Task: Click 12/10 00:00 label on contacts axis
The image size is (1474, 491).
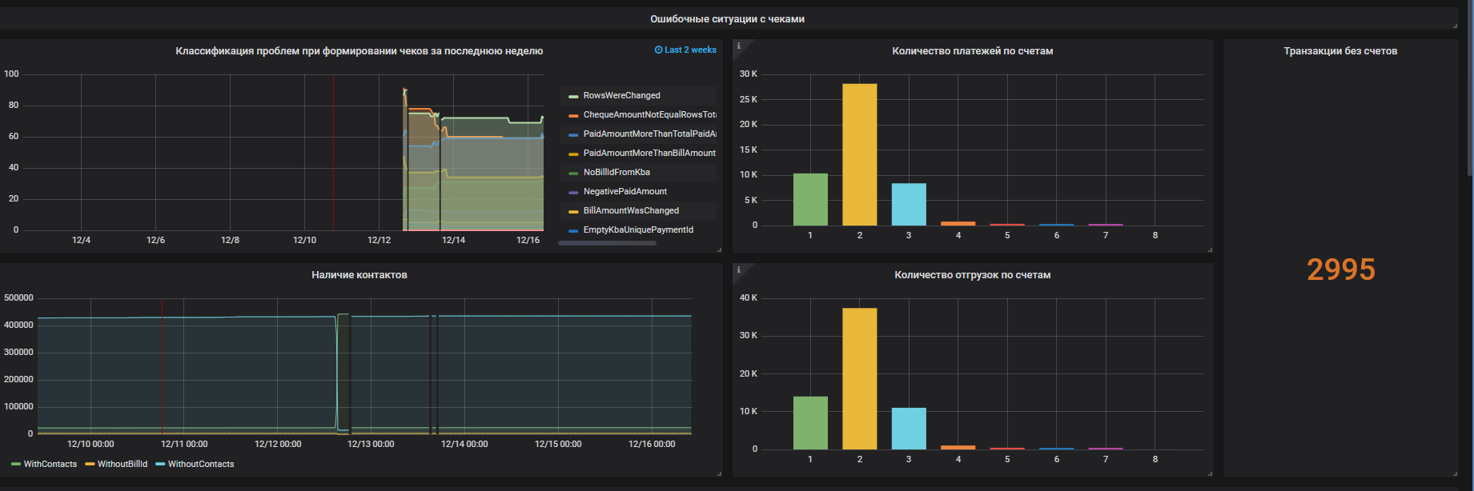Action: tap(90, 444)
